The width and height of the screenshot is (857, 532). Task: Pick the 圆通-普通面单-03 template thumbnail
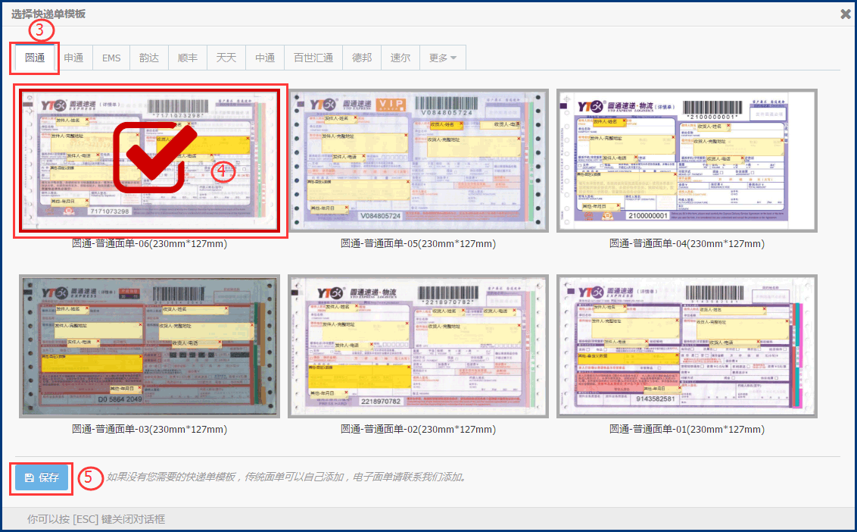point(150,346)
